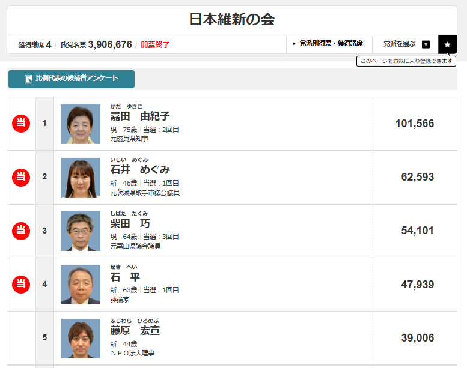
Task: Select candidate name 石 平
Action: 125,277
